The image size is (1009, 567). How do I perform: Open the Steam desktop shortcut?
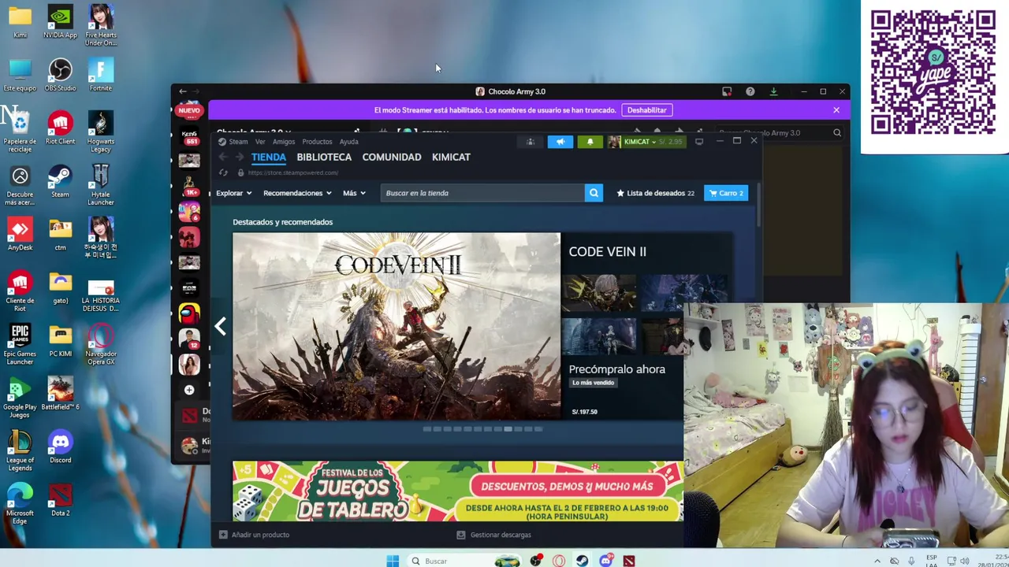[61, 181]
